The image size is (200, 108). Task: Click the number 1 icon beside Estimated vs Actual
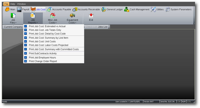click(x=25, y=26)
